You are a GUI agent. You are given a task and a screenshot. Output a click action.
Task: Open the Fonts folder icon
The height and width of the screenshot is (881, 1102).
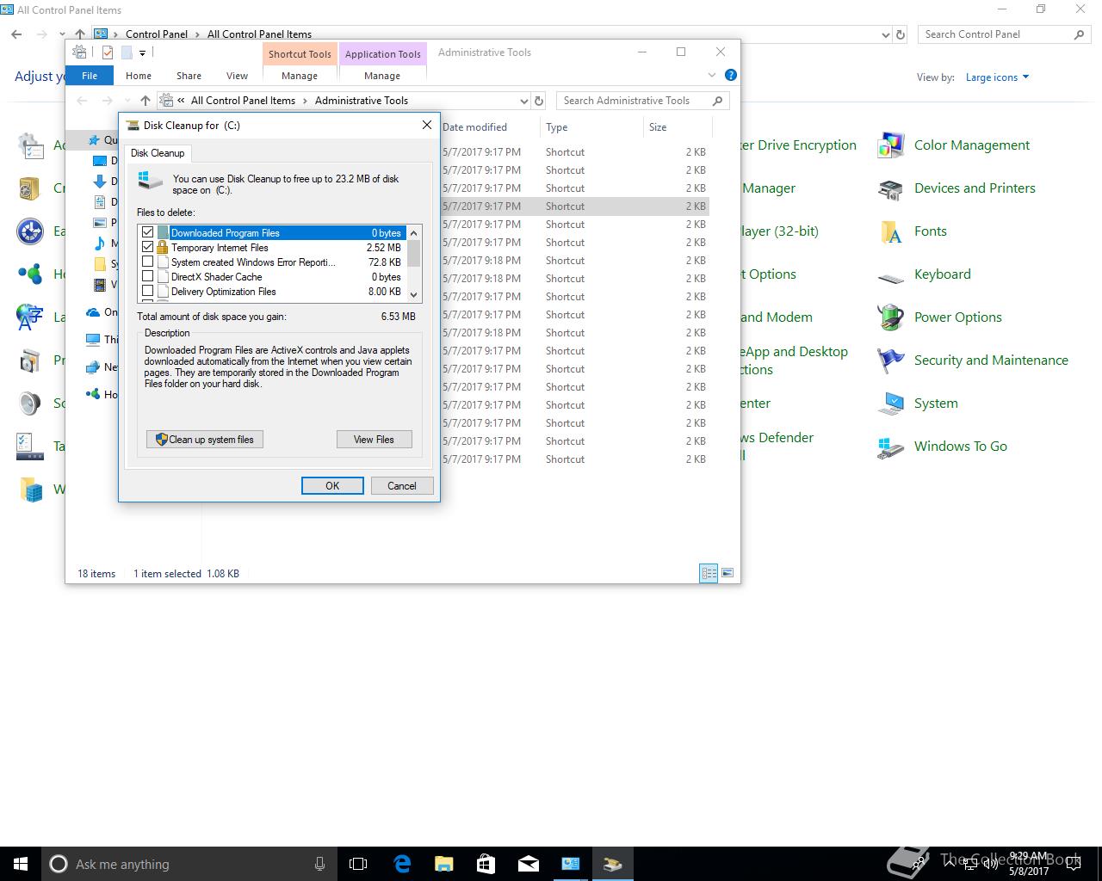coord(890,231)
